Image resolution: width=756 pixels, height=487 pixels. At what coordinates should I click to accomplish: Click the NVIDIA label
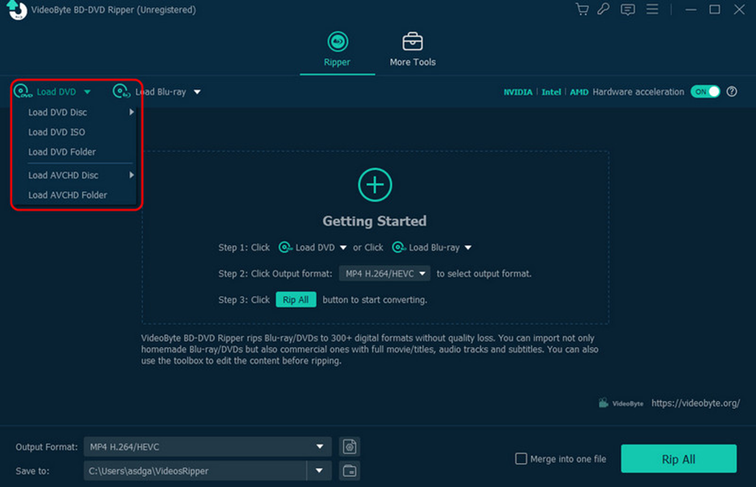pyautogui.click(x=518, y=92)
